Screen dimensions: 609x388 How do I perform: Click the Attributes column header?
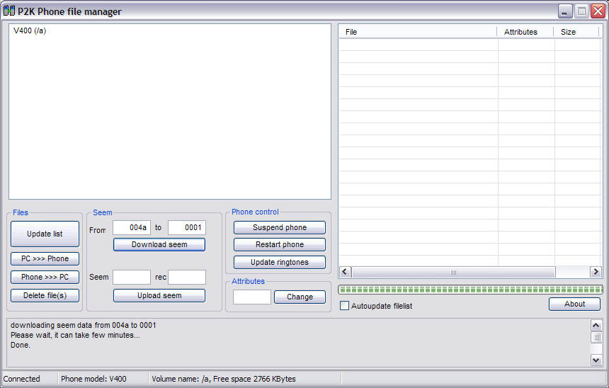click(x=525, y=32)
